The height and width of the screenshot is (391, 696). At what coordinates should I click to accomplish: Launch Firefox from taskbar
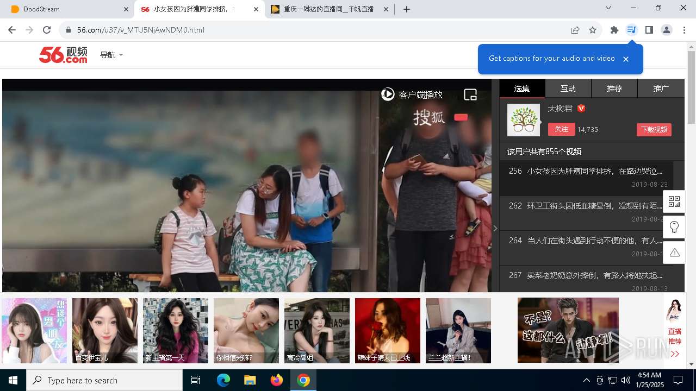point(276,380)
